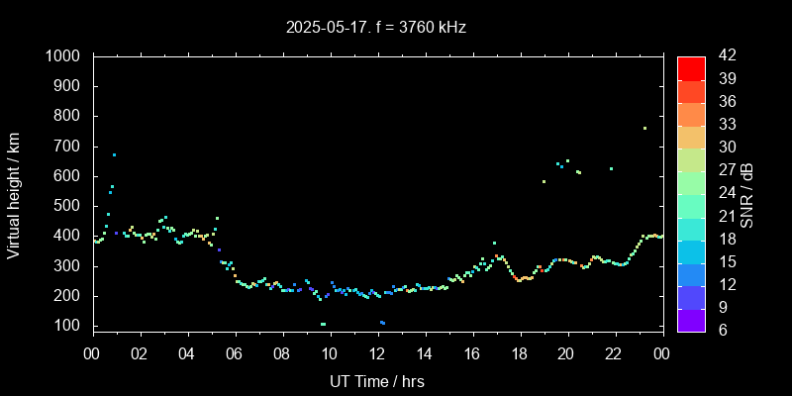Click the red swatch at top of colorbar

click(691, 67)
